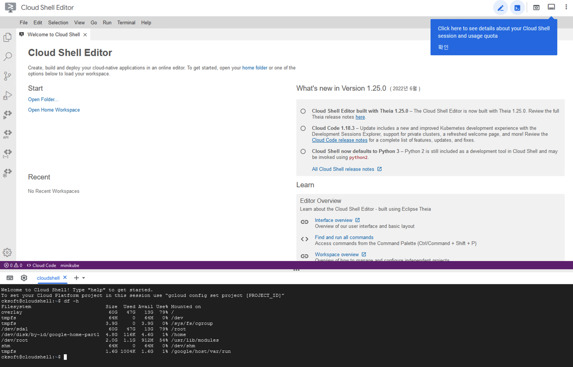Viewport: 573px width, 367px height.
Task: Open terminal settings gear icon
Action: tap(24, 278)
